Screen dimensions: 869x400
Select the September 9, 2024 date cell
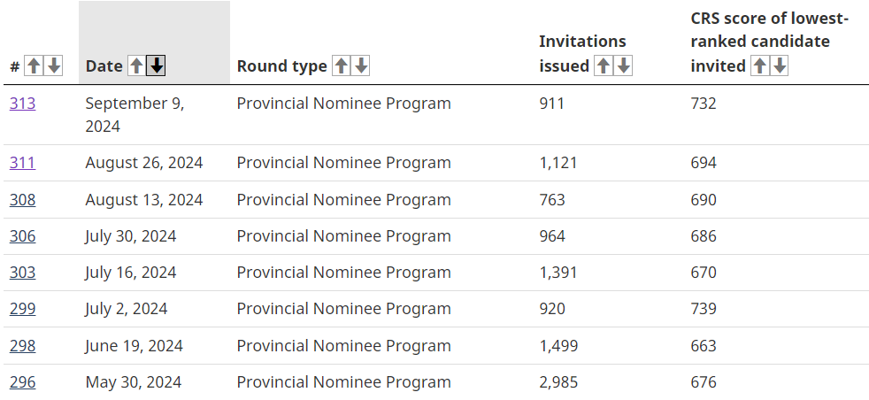(x=135, y=115)
